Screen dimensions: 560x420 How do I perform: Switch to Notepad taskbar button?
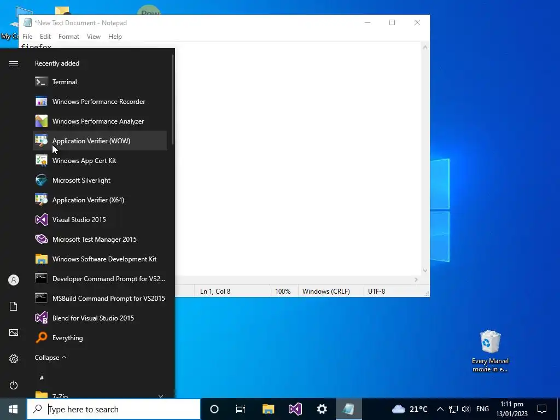coord(348,409)
